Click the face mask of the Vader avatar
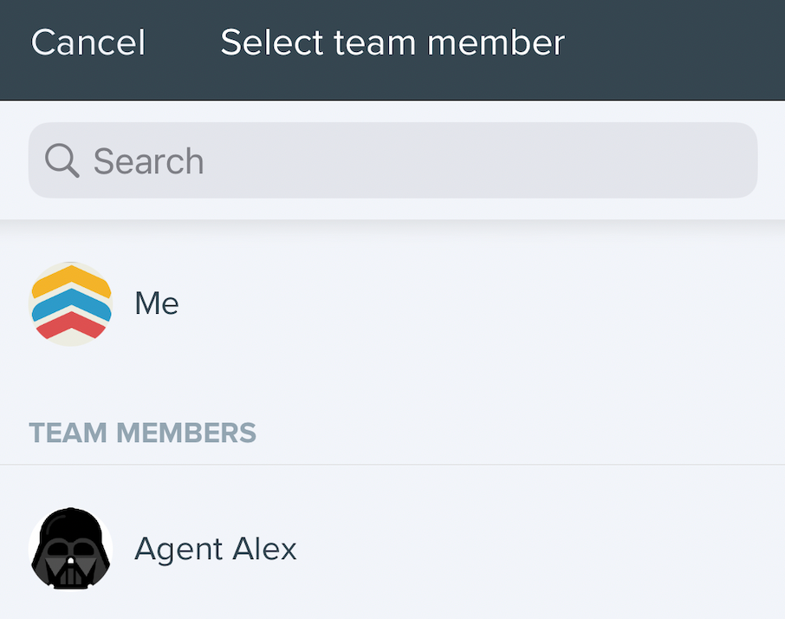This screenshot has height=619, width=785. coord(70,565)
